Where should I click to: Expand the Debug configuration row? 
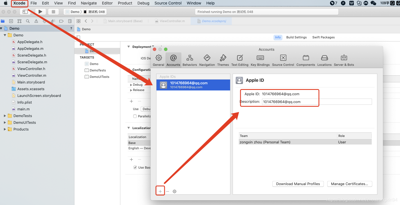(131, 85)
